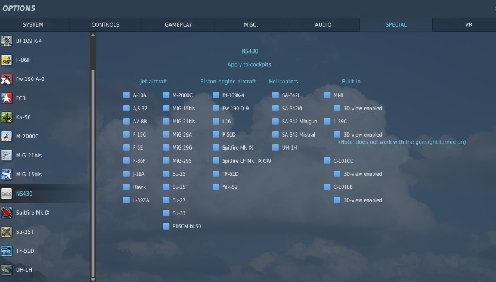Select the M-2000C module icon
Image resolution: width=496 pixels, height=282 pixels.
point(7,136)
